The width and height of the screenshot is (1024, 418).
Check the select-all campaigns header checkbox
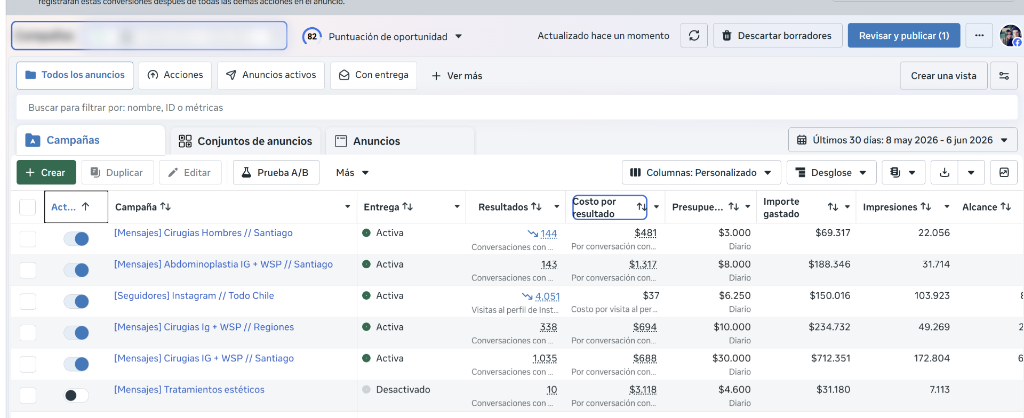pos(27,207)
